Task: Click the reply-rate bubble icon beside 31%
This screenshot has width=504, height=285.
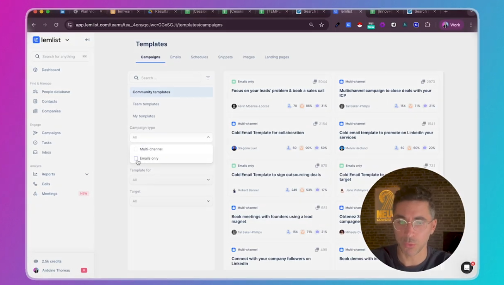Action: [x=317, y=106]
